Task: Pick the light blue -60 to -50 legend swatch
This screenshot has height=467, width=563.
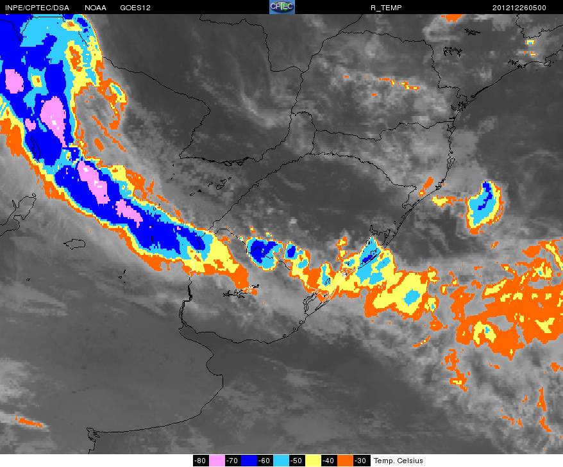Action: click(281, 461)
